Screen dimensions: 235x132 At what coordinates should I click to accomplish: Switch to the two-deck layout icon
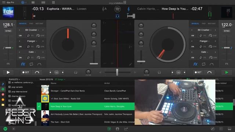[x=33, y=3]
